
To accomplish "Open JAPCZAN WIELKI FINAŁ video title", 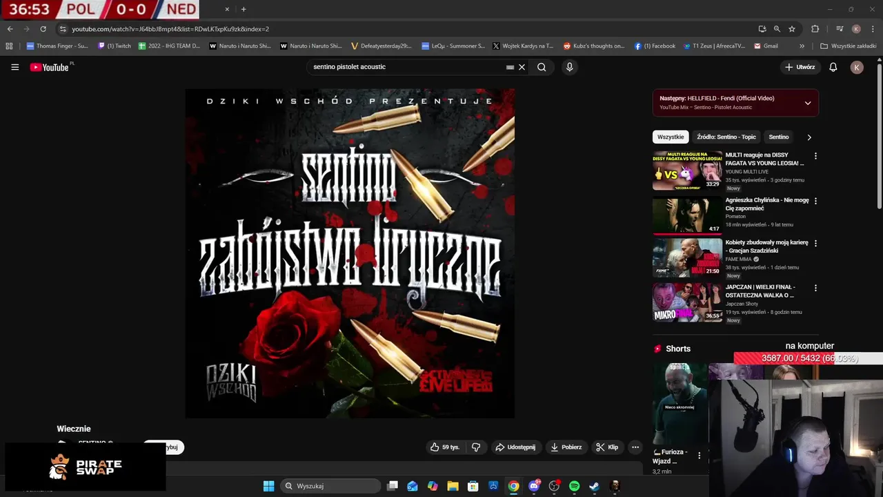I will click(761, 291).
